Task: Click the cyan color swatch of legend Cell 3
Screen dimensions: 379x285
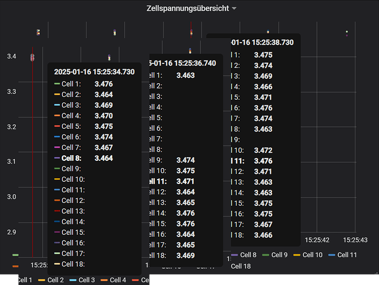Action: 72,280
